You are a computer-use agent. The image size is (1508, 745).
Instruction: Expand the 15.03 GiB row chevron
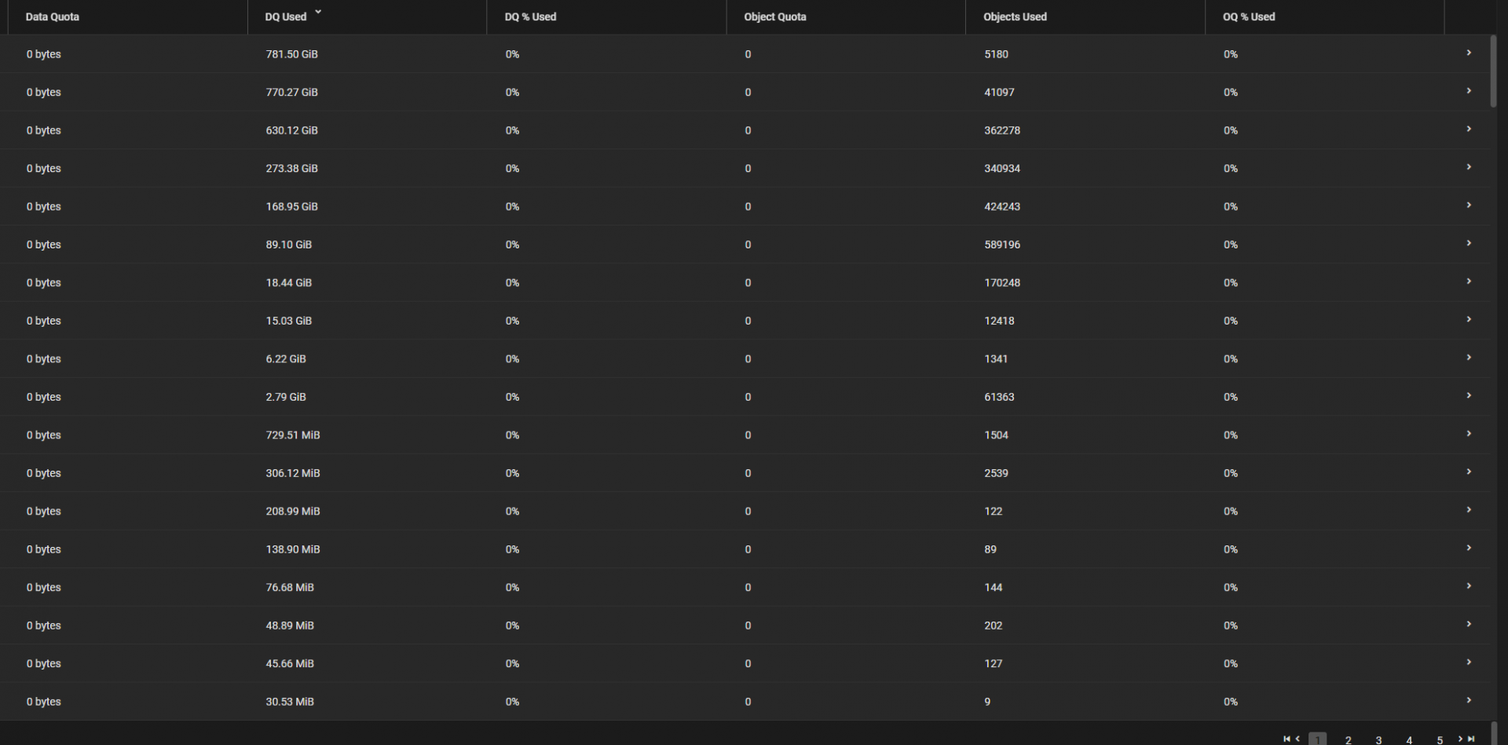pyautogui.click(x=1469, y=320)
